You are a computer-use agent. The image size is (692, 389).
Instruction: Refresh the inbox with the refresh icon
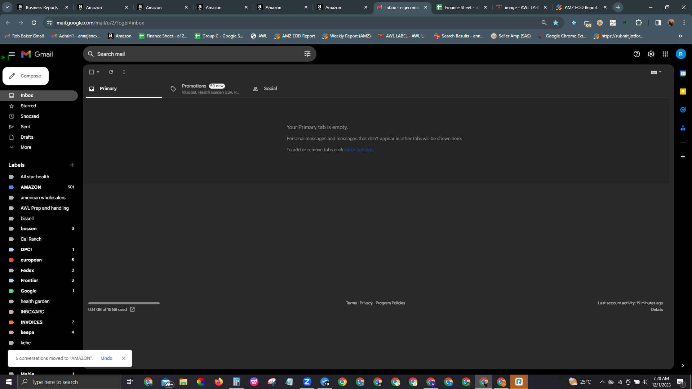[111, 72]
